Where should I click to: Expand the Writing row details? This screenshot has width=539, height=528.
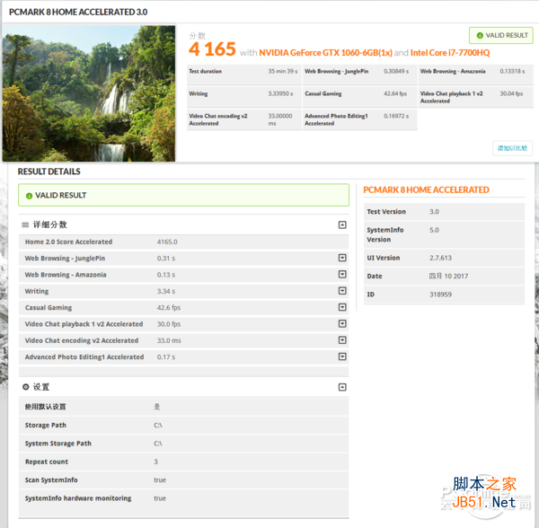342,291
